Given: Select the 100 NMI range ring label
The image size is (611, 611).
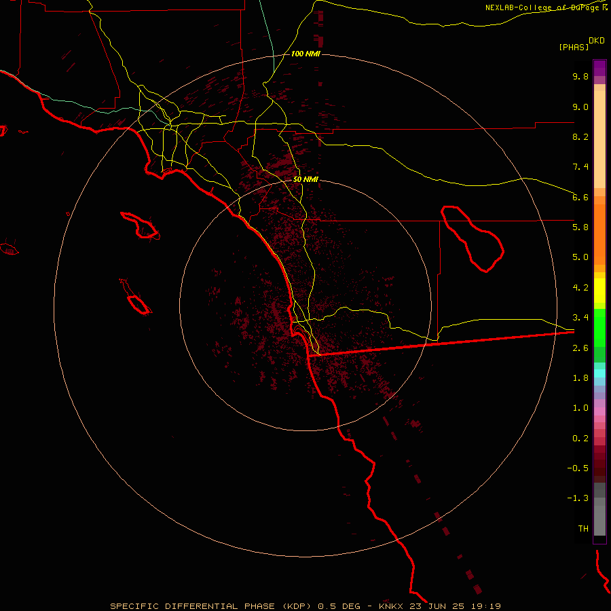Looking at the screenshot, I should point(305,54).
